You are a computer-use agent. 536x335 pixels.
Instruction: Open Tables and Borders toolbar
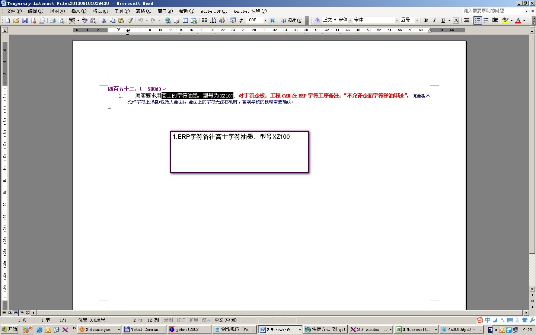tap(176, 20)
